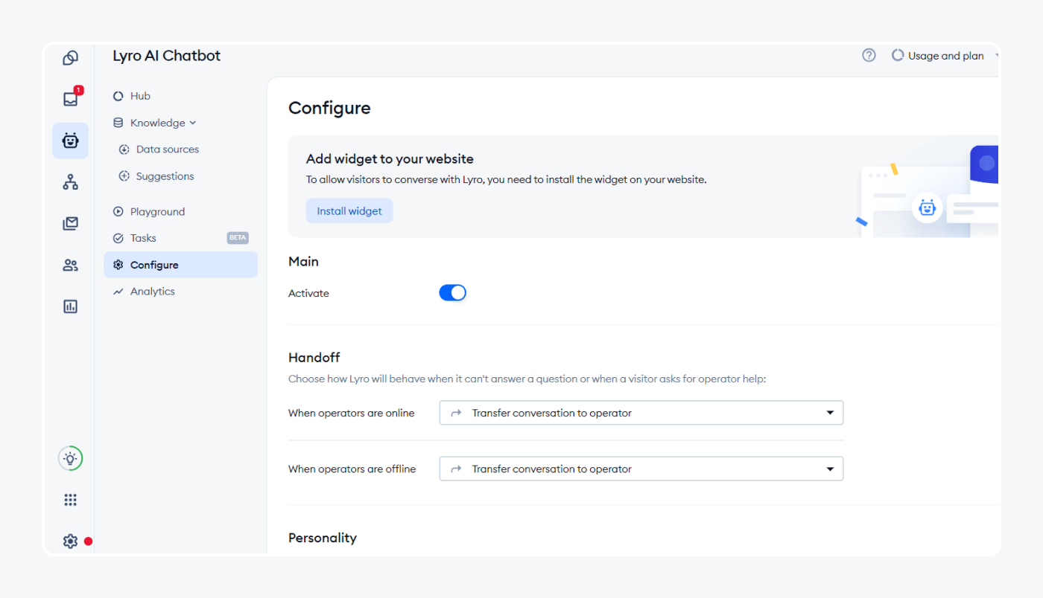Click Add widget to your website heading

(390, 158)
